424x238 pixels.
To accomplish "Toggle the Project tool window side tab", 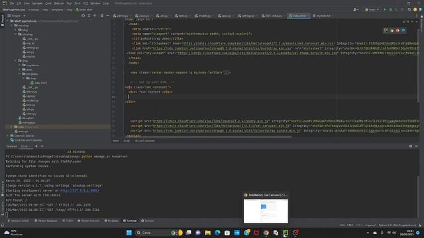I will click(3, 20).
